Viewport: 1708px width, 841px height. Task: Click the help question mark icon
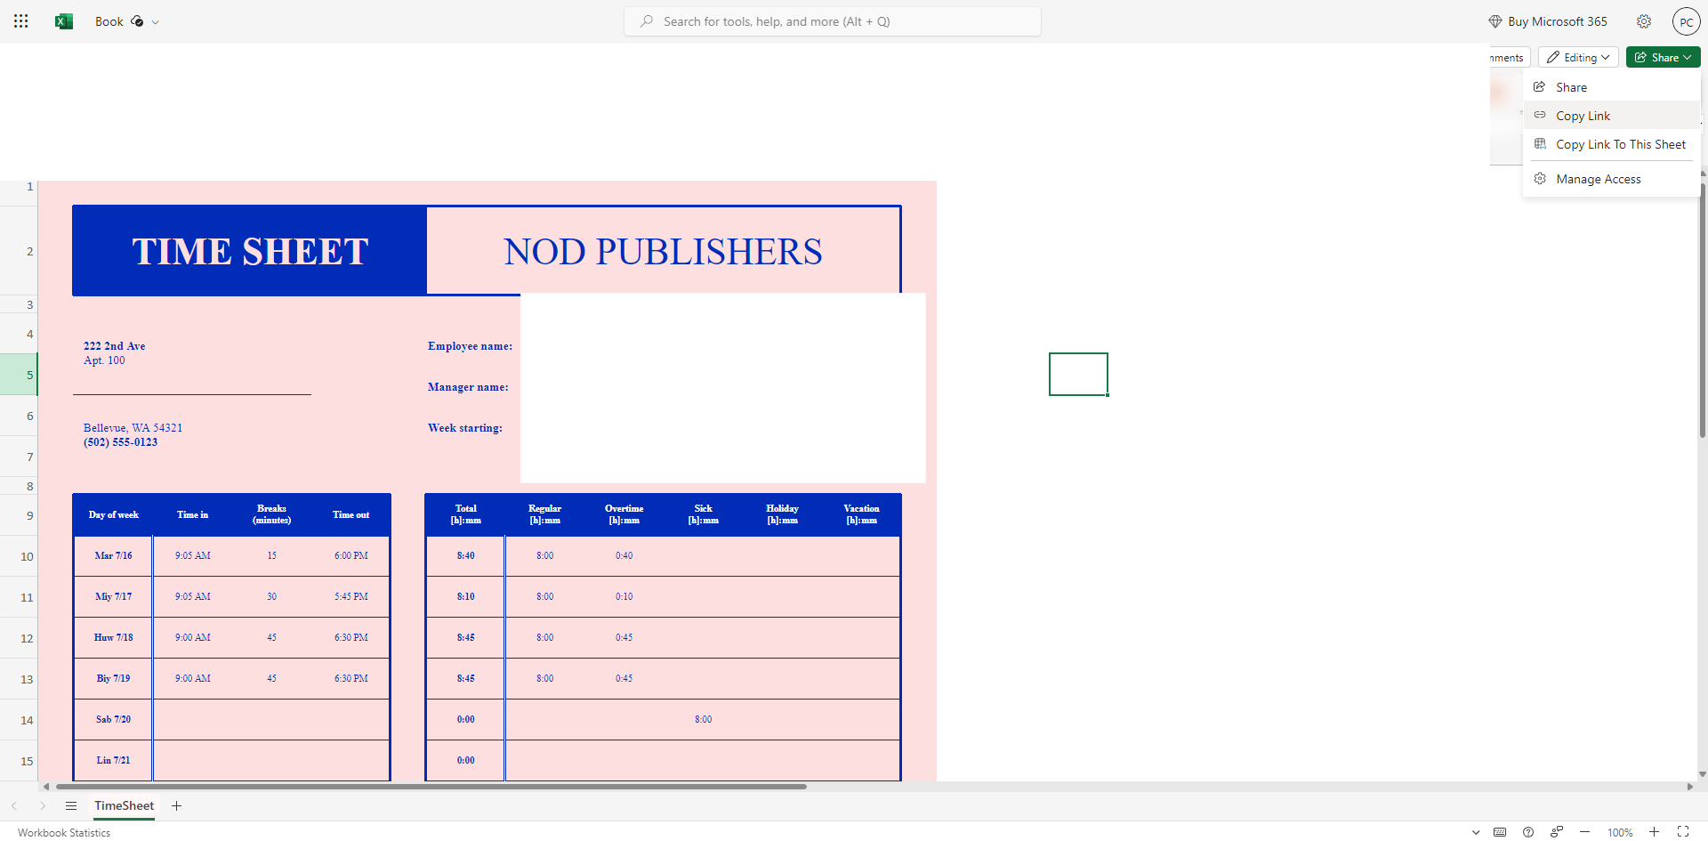point(1528,833)
